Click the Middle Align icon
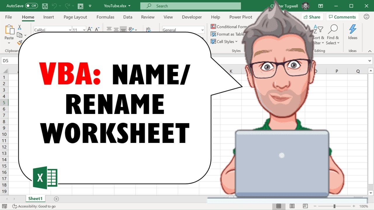 point(116,29)
